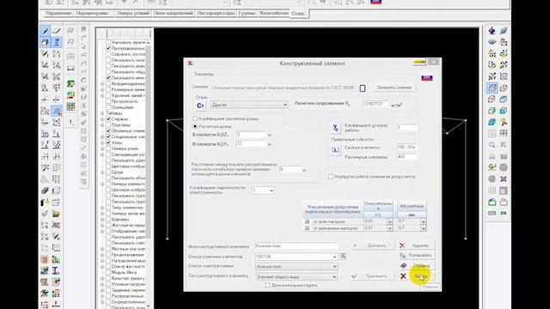Click the 'В плоскости XOY' length field
The width and height of the screenshot is (550, 309).
coord(252,143)
